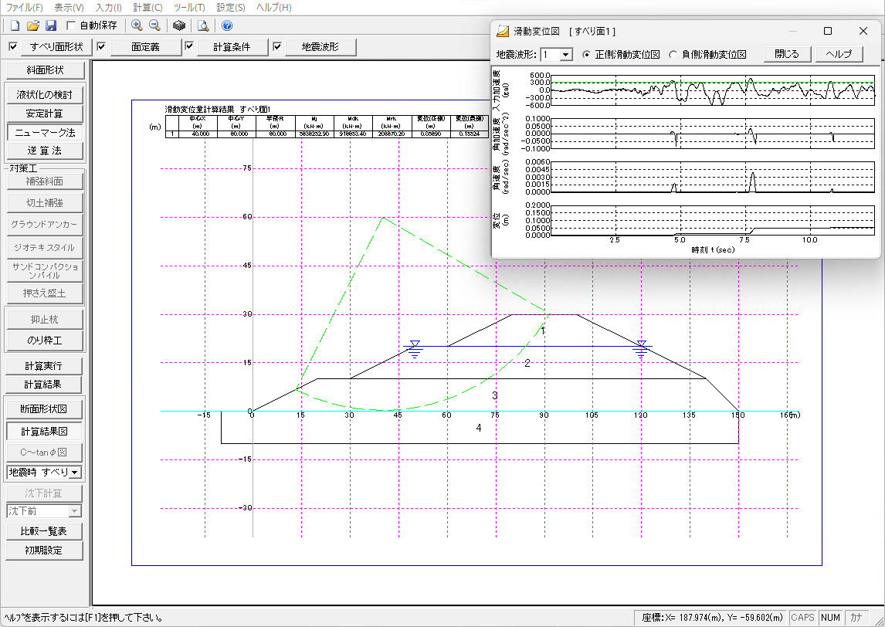Click the 押さえ盛土 button
The height and width of the screenshot is (627, 885).
click(x=45, y=293)
